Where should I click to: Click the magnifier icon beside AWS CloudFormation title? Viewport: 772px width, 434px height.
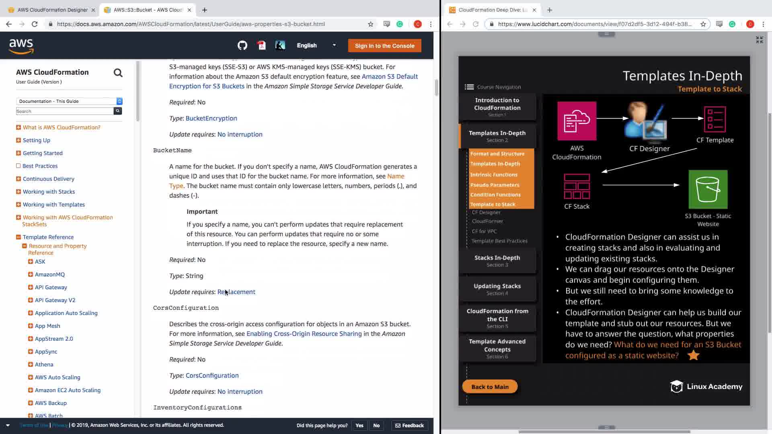118,73
